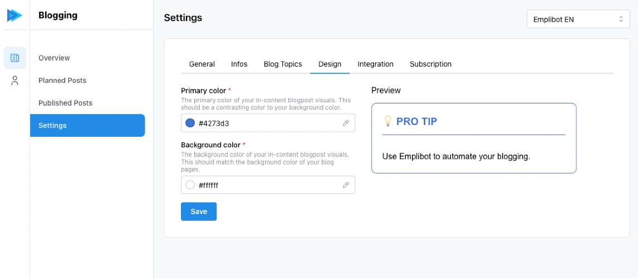Click the pencil icon for primary color

point(346,123)
